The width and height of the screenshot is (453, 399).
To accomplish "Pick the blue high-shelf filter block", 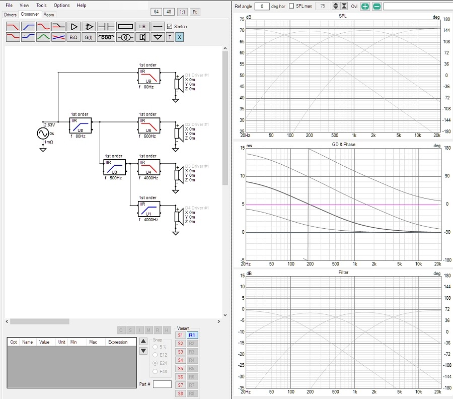I will [x=28, y=37].
